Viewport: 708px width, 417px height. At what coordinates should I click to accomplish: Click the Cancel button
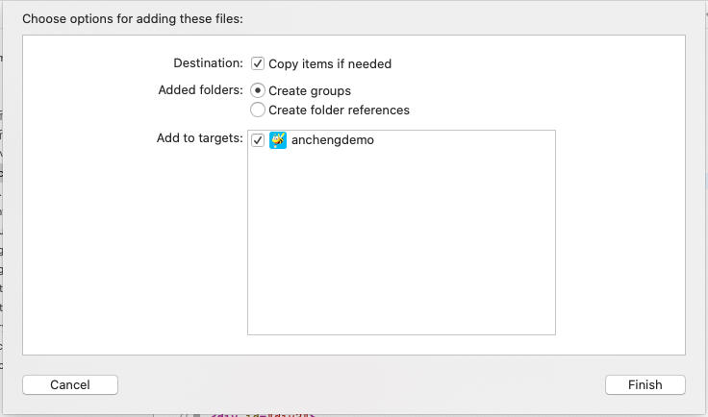[70, 384]
